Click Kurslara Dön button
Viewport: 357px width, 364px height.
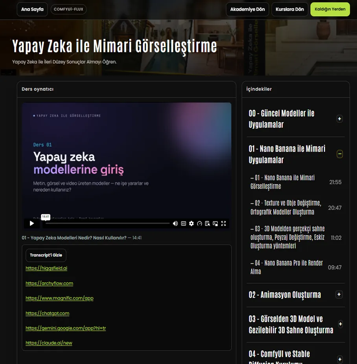pyautogui.click(x=290, y=9)
